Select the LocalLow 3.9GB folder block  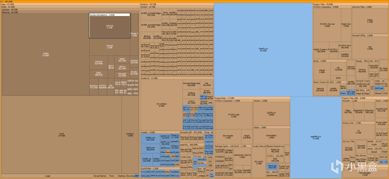pyautogui.click(x=130, y=134)
